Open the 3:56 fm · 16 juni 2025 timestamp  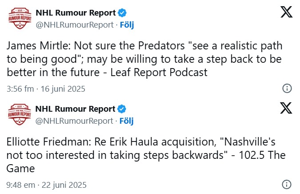tap(46, 89)
